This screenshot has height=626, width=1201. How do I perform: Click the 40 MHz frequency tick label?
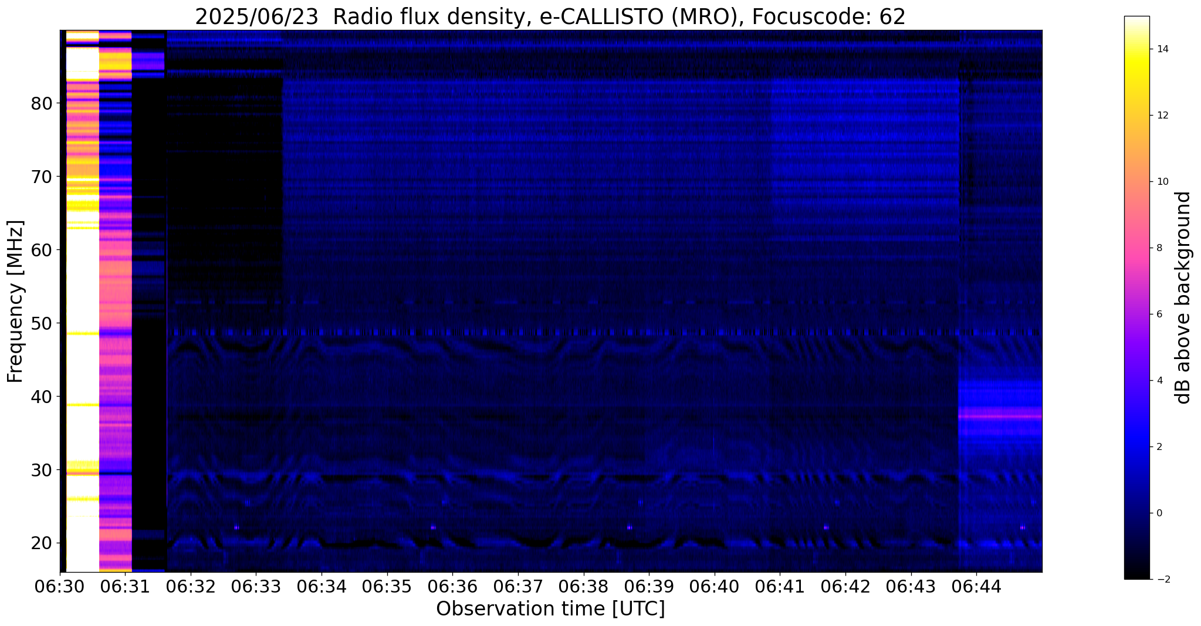click(42, 397)
